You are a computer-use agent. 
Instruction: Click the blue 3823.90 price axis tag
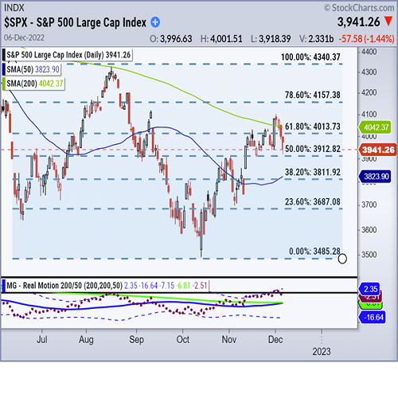click(x=375, y=177)
